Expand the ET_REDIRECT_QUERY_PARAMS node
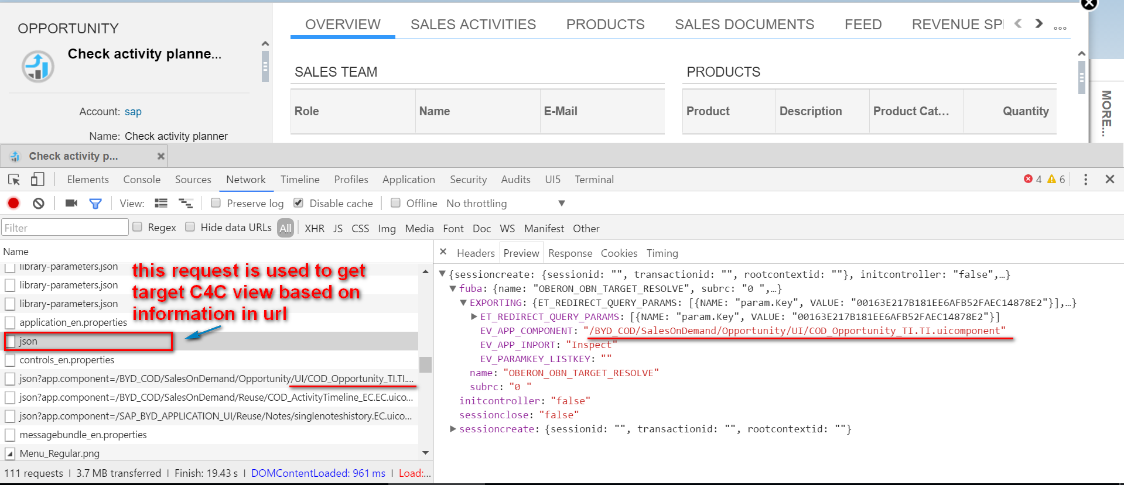 pyautogui.click(x=474, y=317)
